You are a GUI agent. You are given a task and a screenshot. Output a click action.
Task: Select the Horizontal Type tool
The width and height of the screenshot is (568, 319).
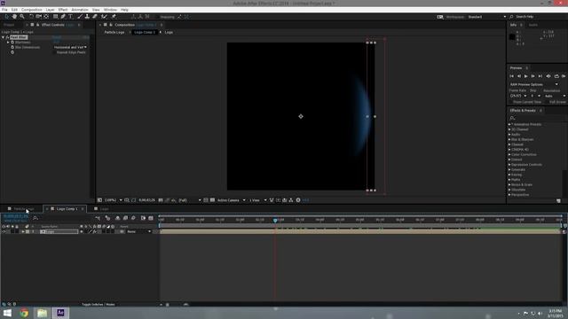click(71, 17)
